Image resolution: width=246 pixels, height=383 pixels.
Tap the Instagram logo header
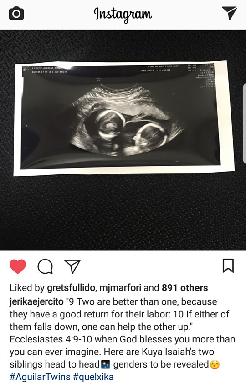(123, 14)
